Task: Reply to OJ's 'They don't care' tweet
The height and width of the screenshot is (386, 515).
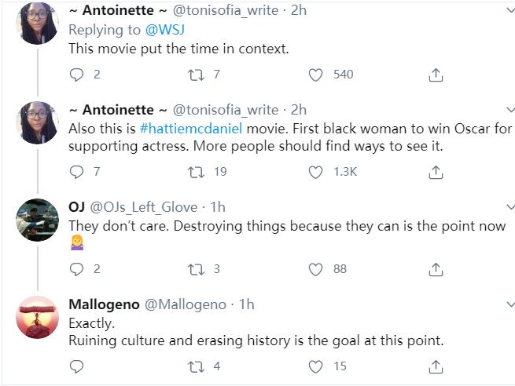Action: click(77, 269)
